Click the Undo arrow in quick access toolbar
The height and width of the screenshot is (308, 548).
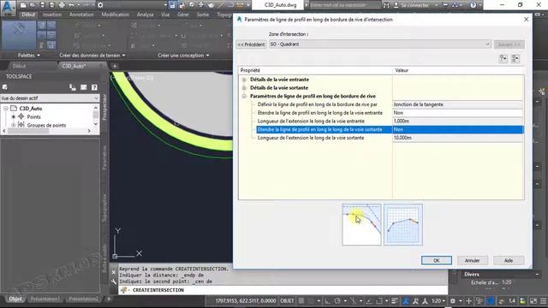[x=71, y=5]
